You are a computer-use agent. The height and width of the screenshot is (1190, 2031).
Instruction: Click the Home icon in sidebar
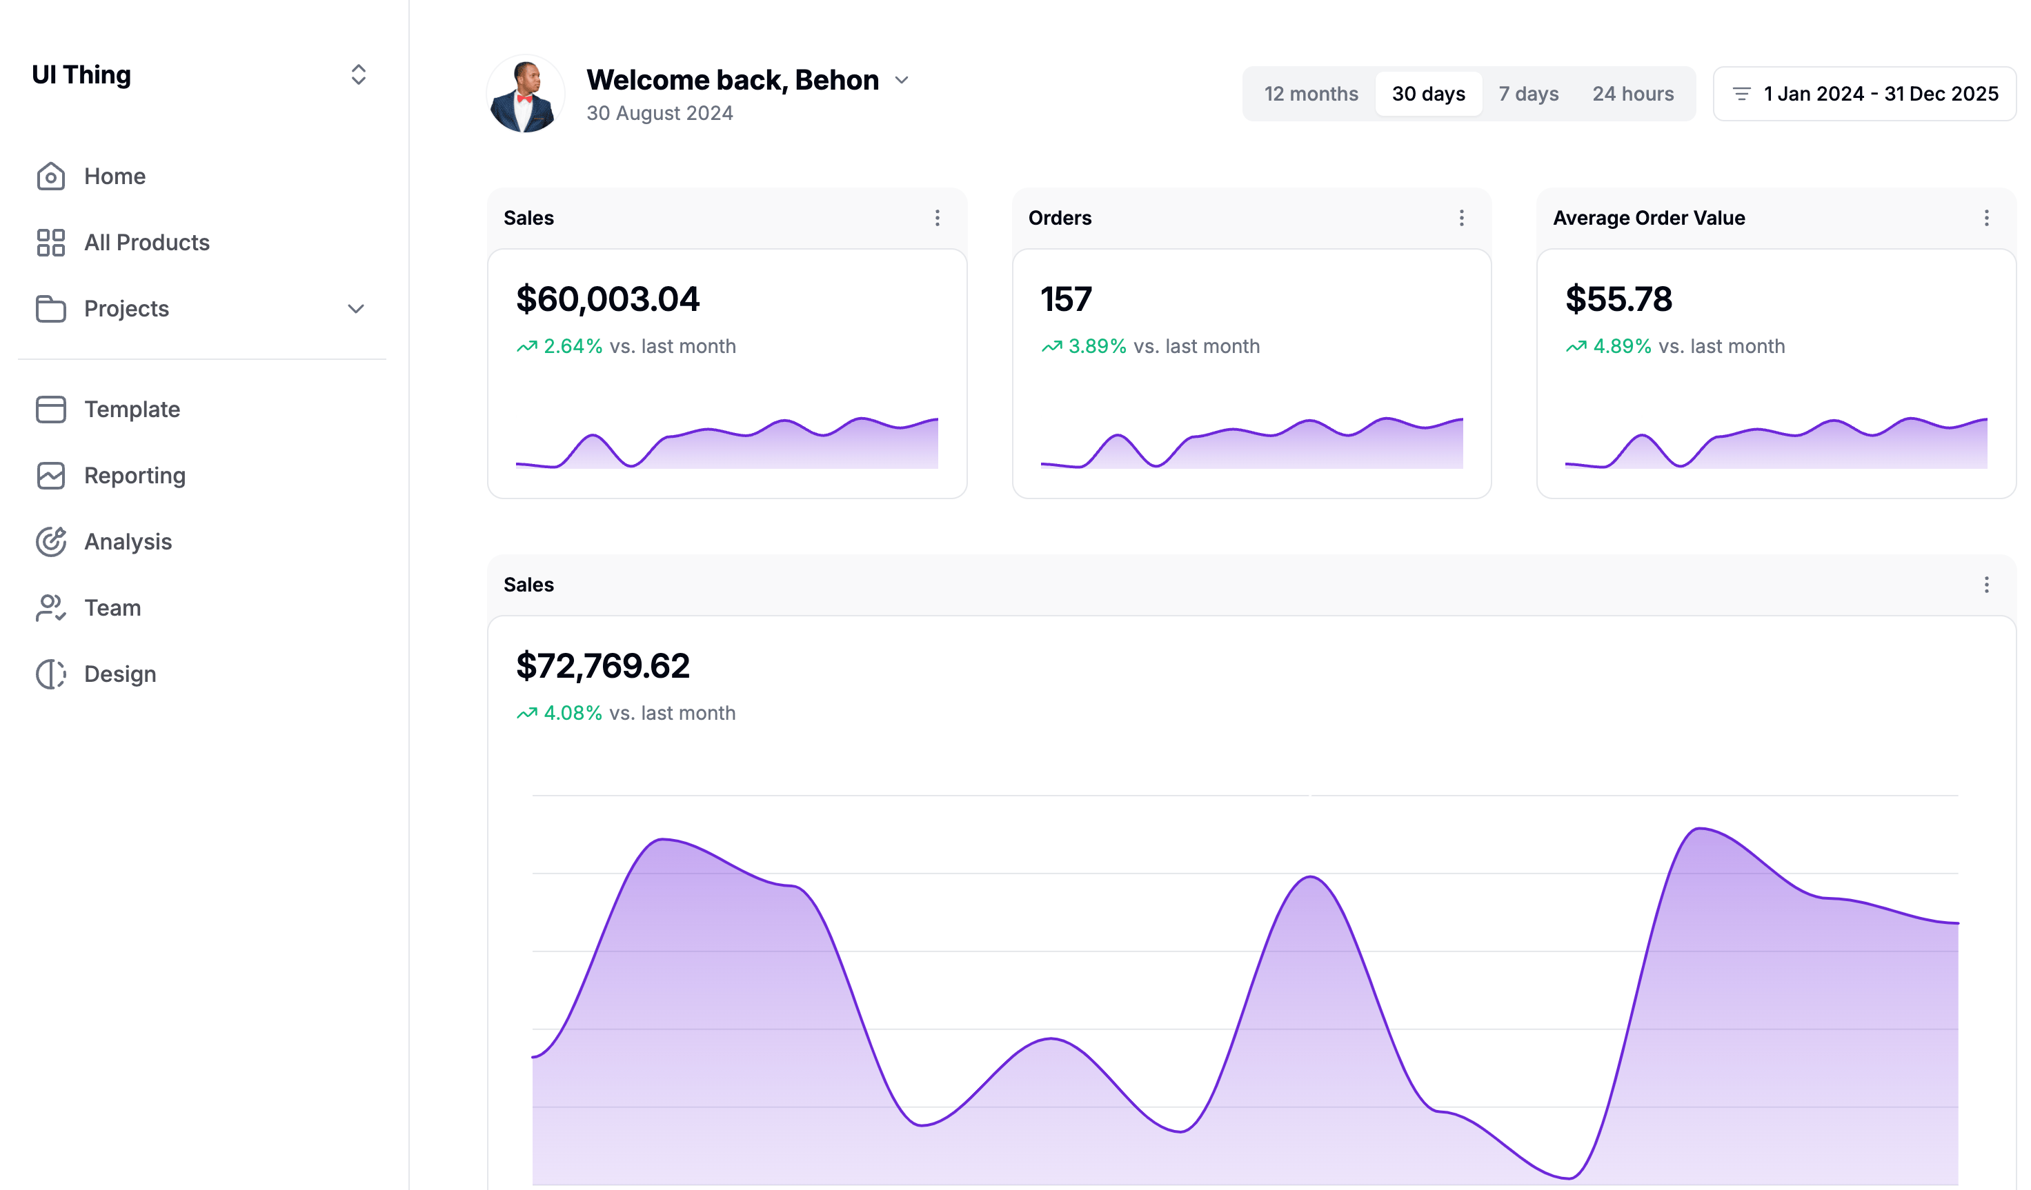(x=50, y=176)
